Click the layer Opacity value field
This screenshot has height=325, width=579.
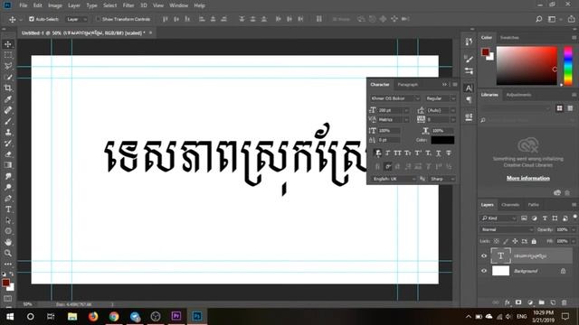click(x=563, y=229)
